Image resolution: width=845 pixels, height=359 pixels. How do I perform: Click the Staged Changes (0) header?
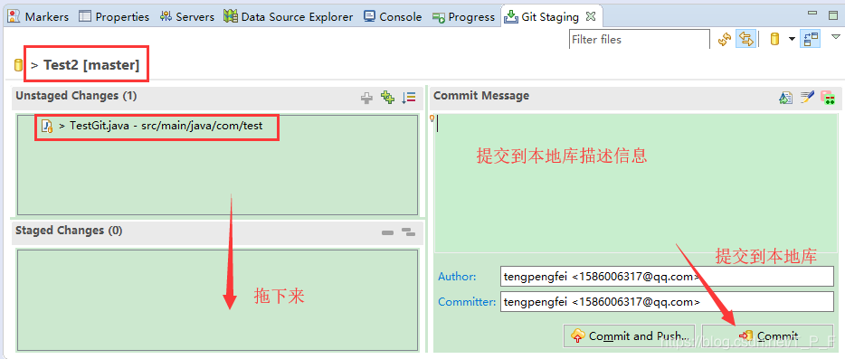click(69, 231)
